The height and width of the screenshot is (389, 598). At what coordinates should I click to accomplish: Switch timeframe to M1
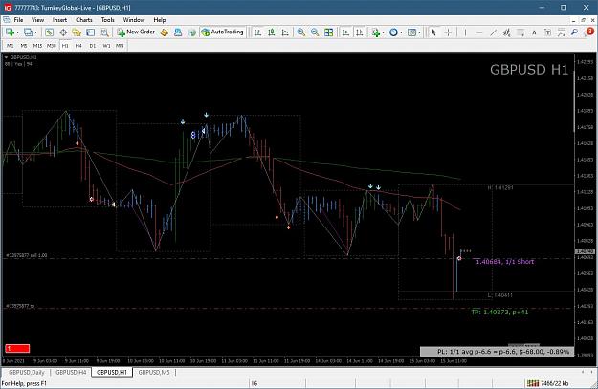coord(10,46)
